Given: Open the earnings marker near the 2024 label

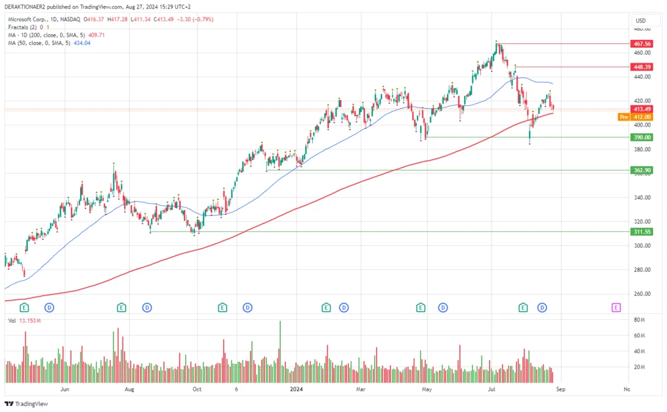Looking at the screenshot, I should (x=325, y=308).
